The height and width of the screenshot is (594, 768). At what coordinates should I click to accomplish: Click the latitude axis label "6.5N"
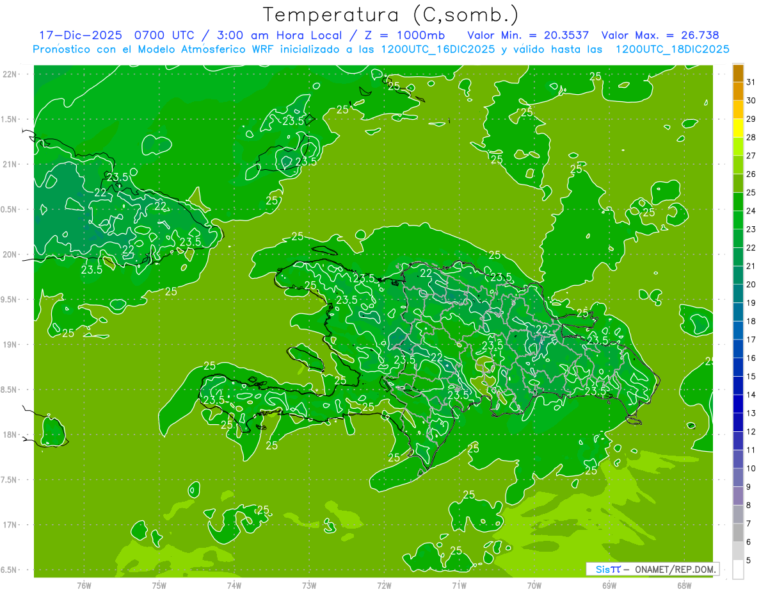tap(9, 570)
